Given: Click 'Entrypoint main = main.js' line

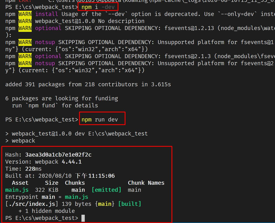Looking at the screenshot, I should tap(47, 197).
